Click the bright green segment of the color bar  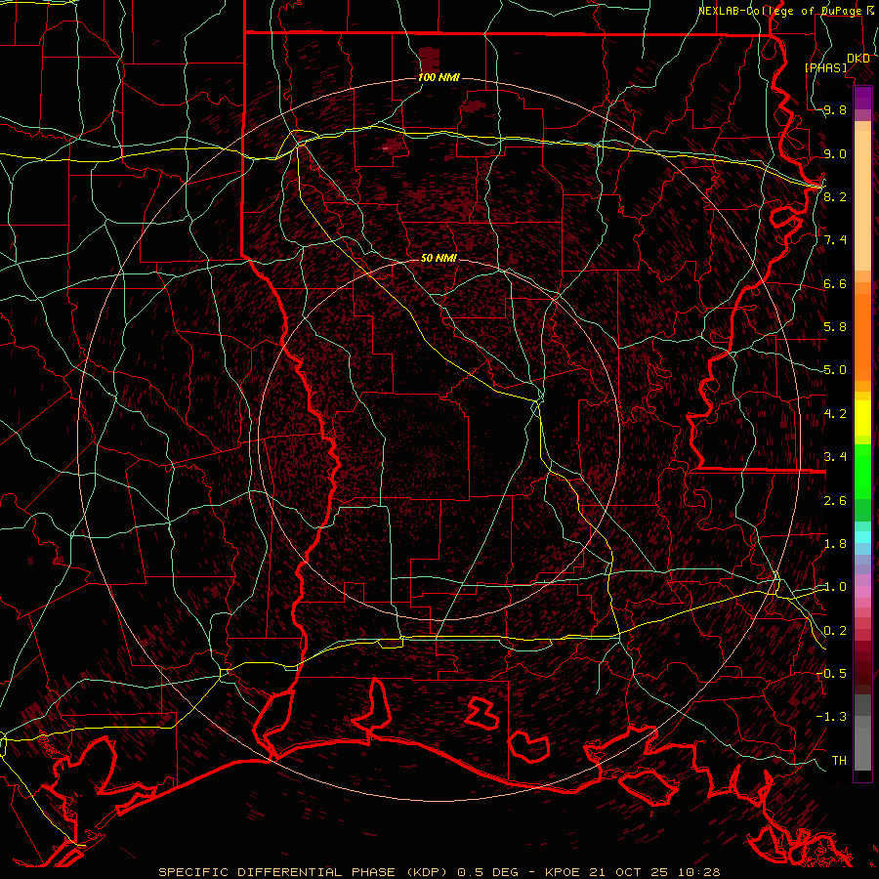click(x=862, y=472)
